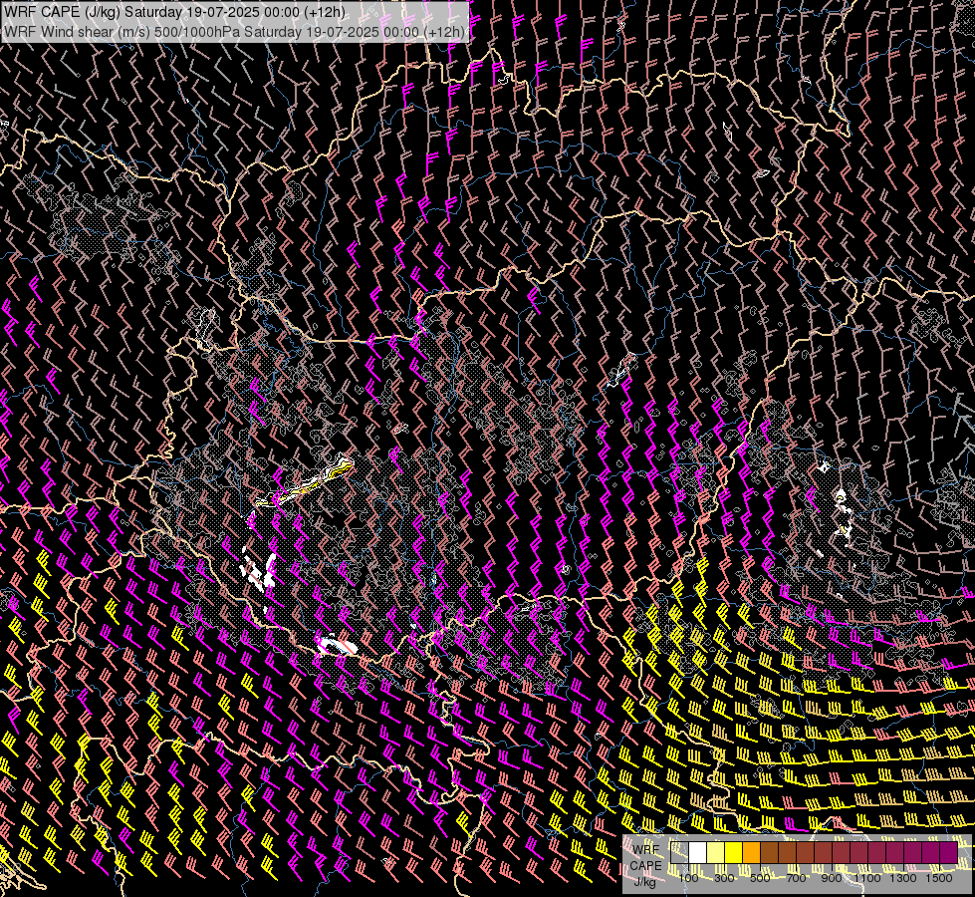Click the WRF CAPE title line
This screenshot has width=975, height=897.
[x=174, y=12]
